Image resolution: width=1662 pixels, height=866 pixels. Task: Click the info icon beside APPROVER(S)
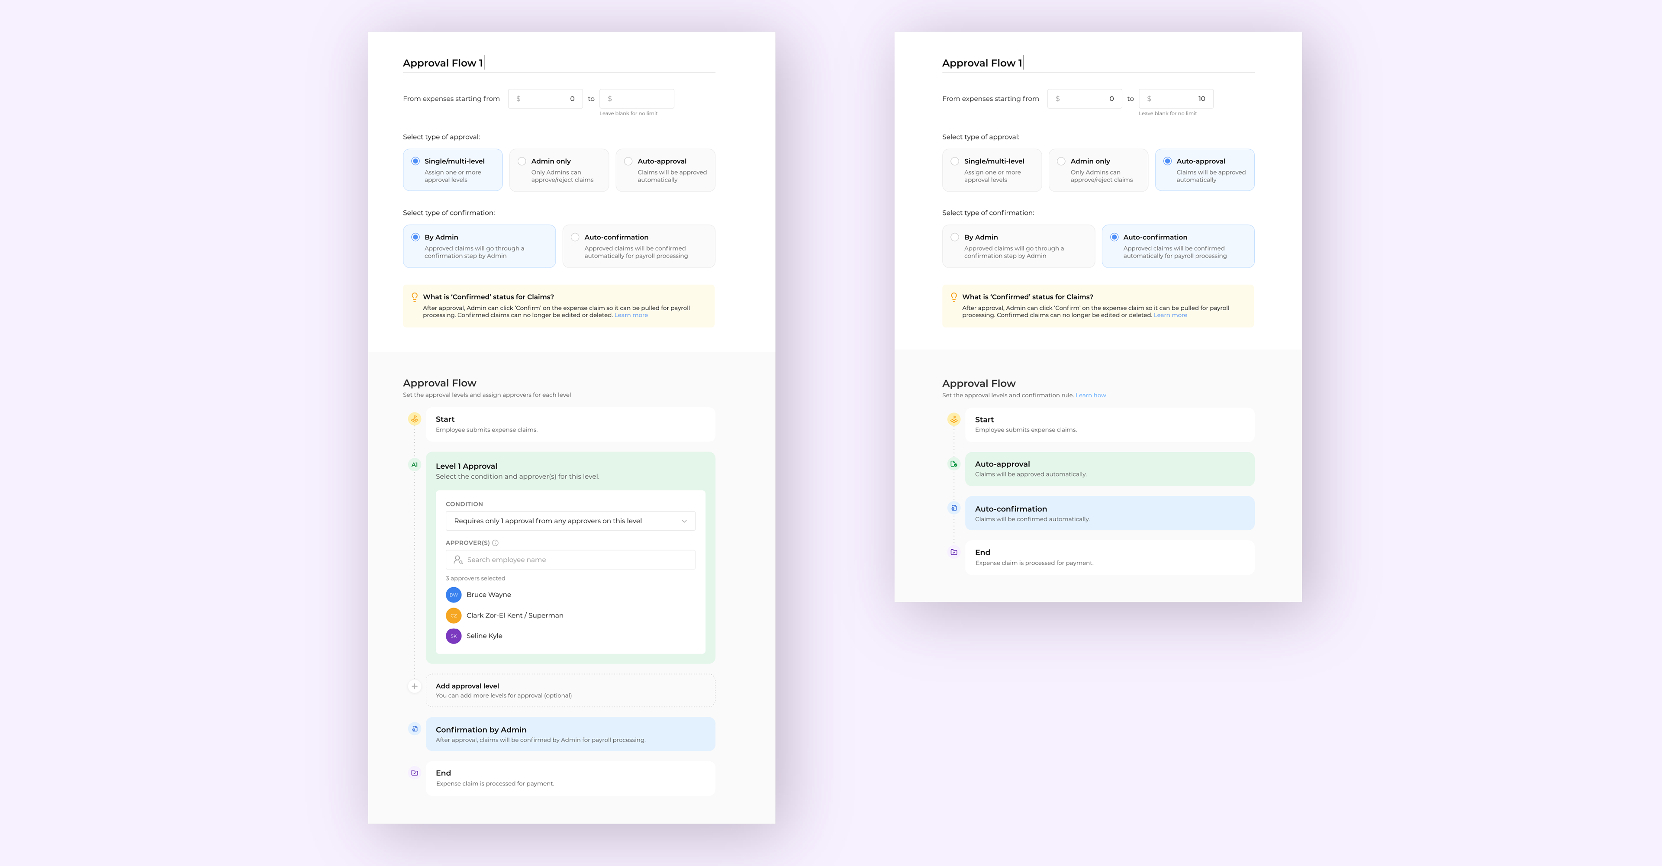[x=496, y=543]
